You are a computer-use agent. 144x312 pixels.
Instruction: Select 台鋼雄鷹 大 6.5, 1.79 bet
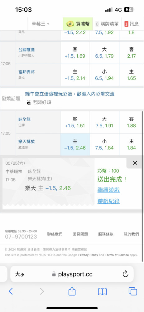tap(104, 52)
